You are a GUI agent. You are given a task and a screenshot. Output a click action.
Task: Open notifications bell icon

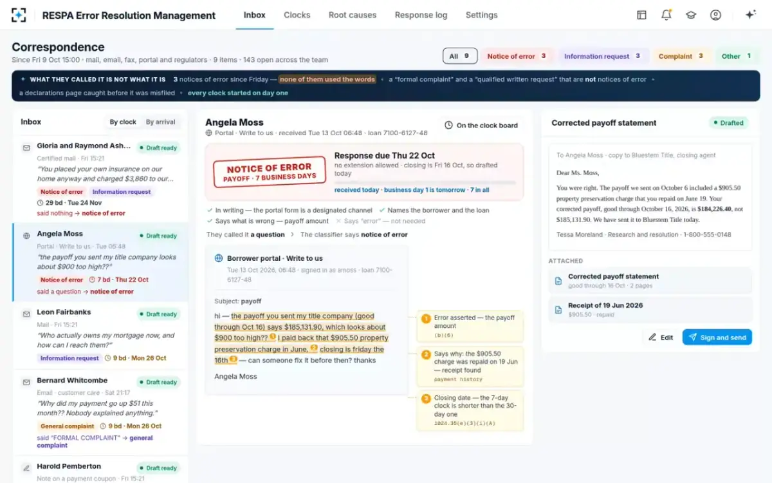(666, 15)
